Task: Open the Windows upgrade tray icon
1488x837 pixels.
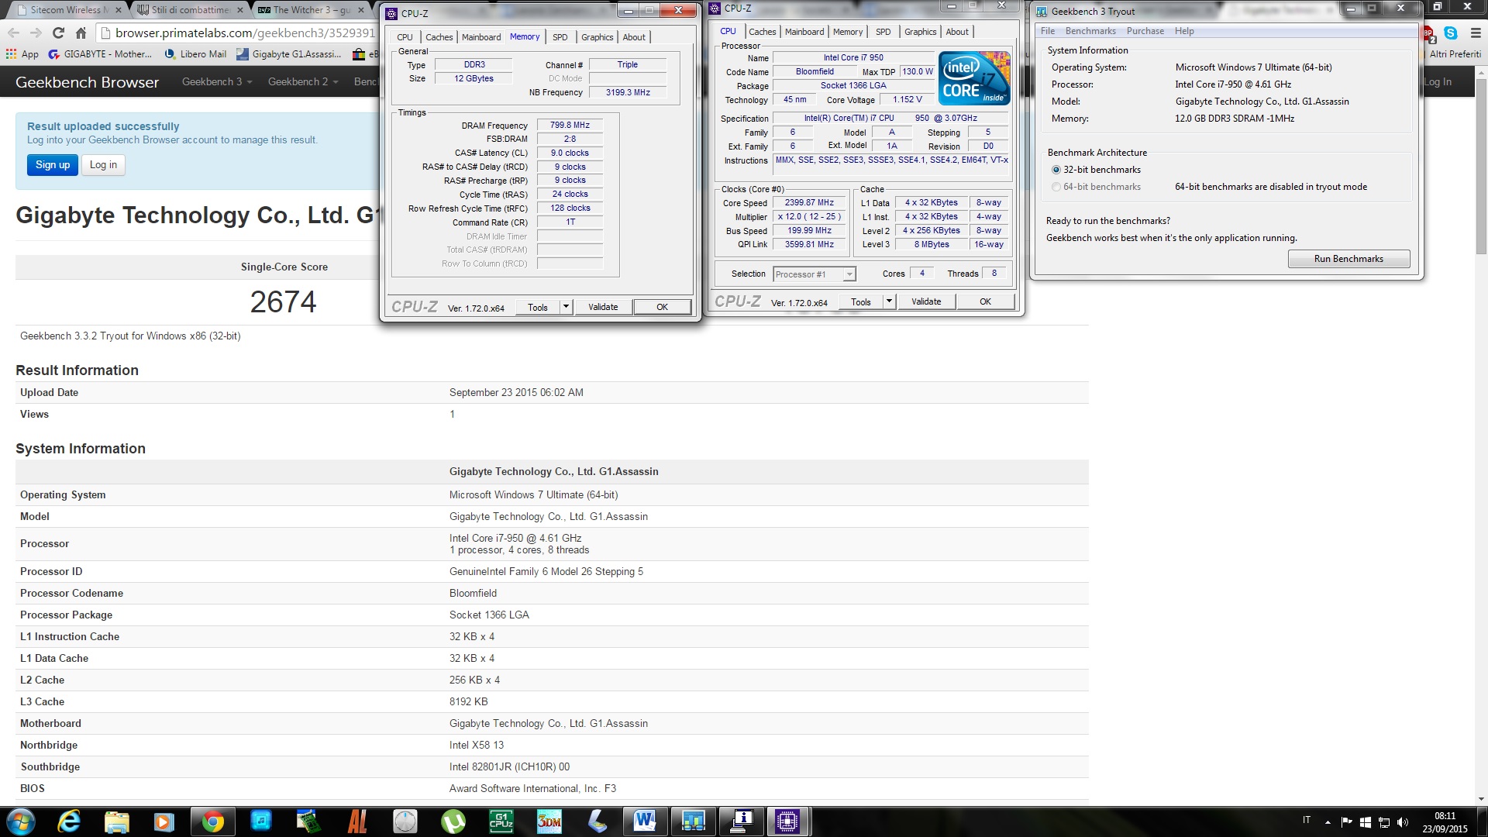Action: coord(1366,821)
